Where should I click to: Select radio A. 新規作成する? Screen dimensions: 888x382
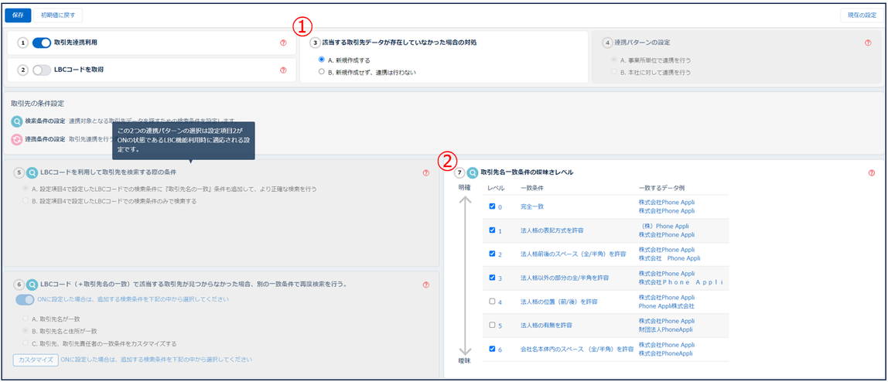coord(322,60)
